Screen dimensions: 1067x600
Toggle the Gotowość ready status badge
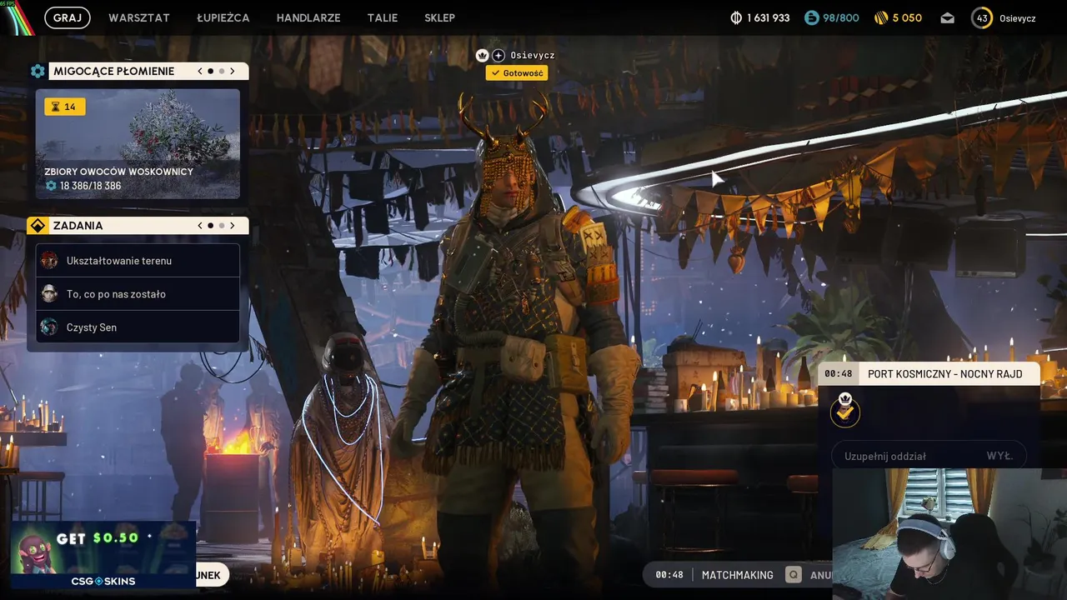517,73
